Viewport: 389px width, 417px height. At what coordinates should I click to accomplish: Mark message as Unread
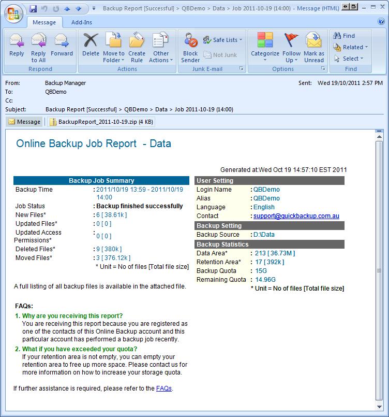(314, 48)
